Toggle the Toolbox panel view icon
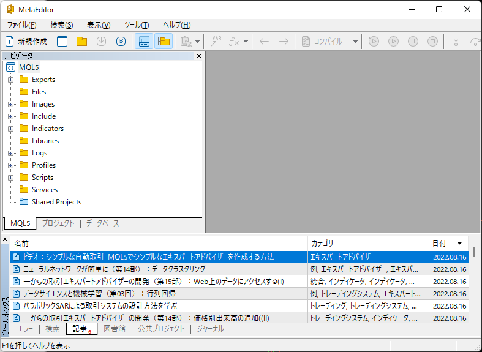 tap(144, 41)
